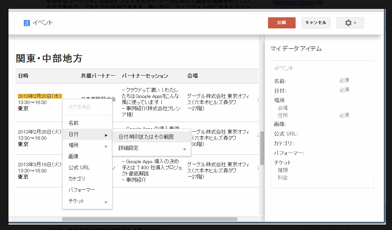Choose 日付/時刻またはその範囲 submenu option
392x230 pixels.
click(146, 137)
